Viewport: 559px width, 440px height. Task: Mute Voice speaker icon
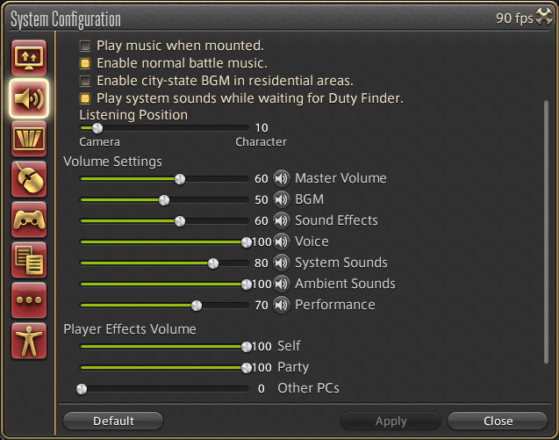282,242
